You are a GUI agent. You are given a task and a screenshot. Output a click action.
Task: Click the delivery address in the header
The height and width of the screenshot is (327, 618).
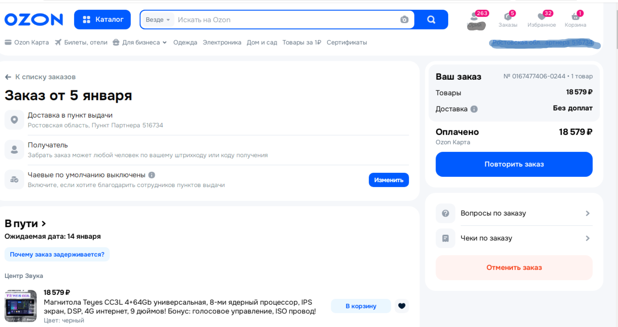pos(544,43)
